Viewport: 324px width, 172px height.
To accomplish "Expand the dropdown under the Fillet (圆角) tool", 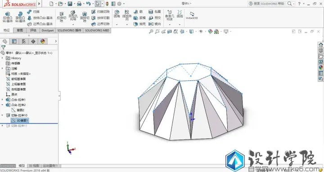I will pyautogui.click(x=117, y=25).
